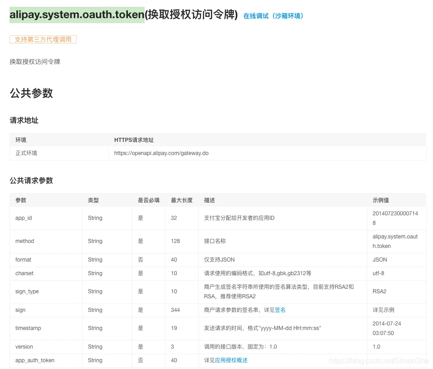Image resolution: width=433 pixels, height=369 pixels.
Task: Click the 最大长度 column header
Action: coord(182,200)
